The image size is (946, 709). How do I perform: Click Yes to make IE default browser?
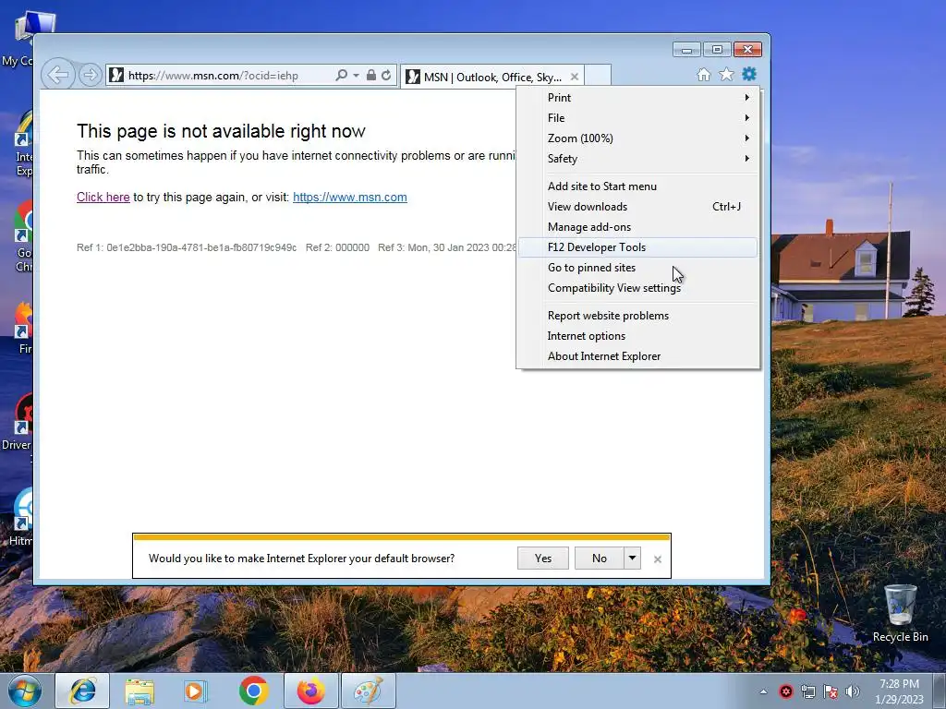point(543,559)
